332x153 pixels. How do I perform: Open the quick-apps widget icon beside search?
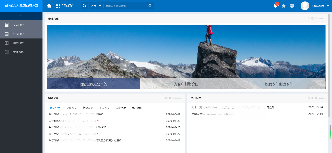click(85, 6)
